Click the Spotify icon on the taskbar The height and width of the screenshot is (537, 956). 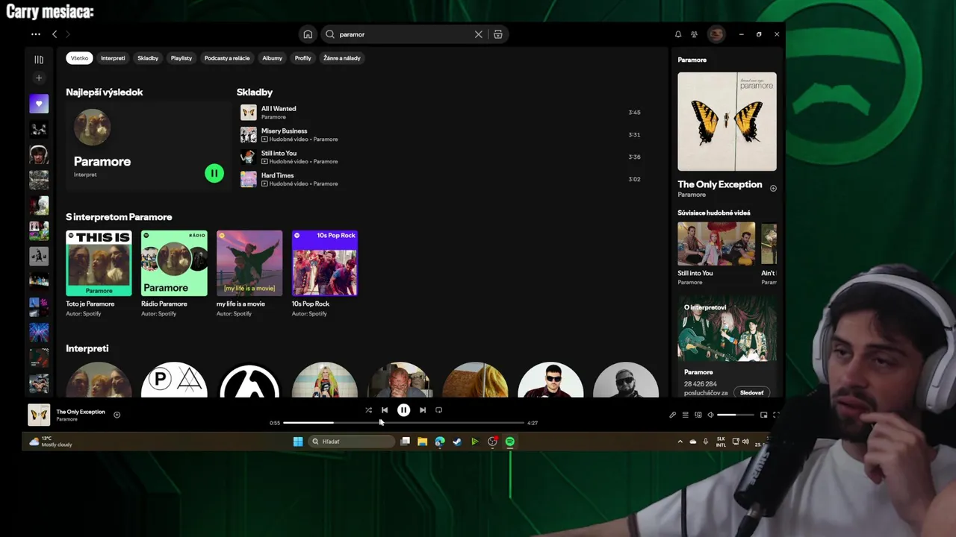coord(510,442)
